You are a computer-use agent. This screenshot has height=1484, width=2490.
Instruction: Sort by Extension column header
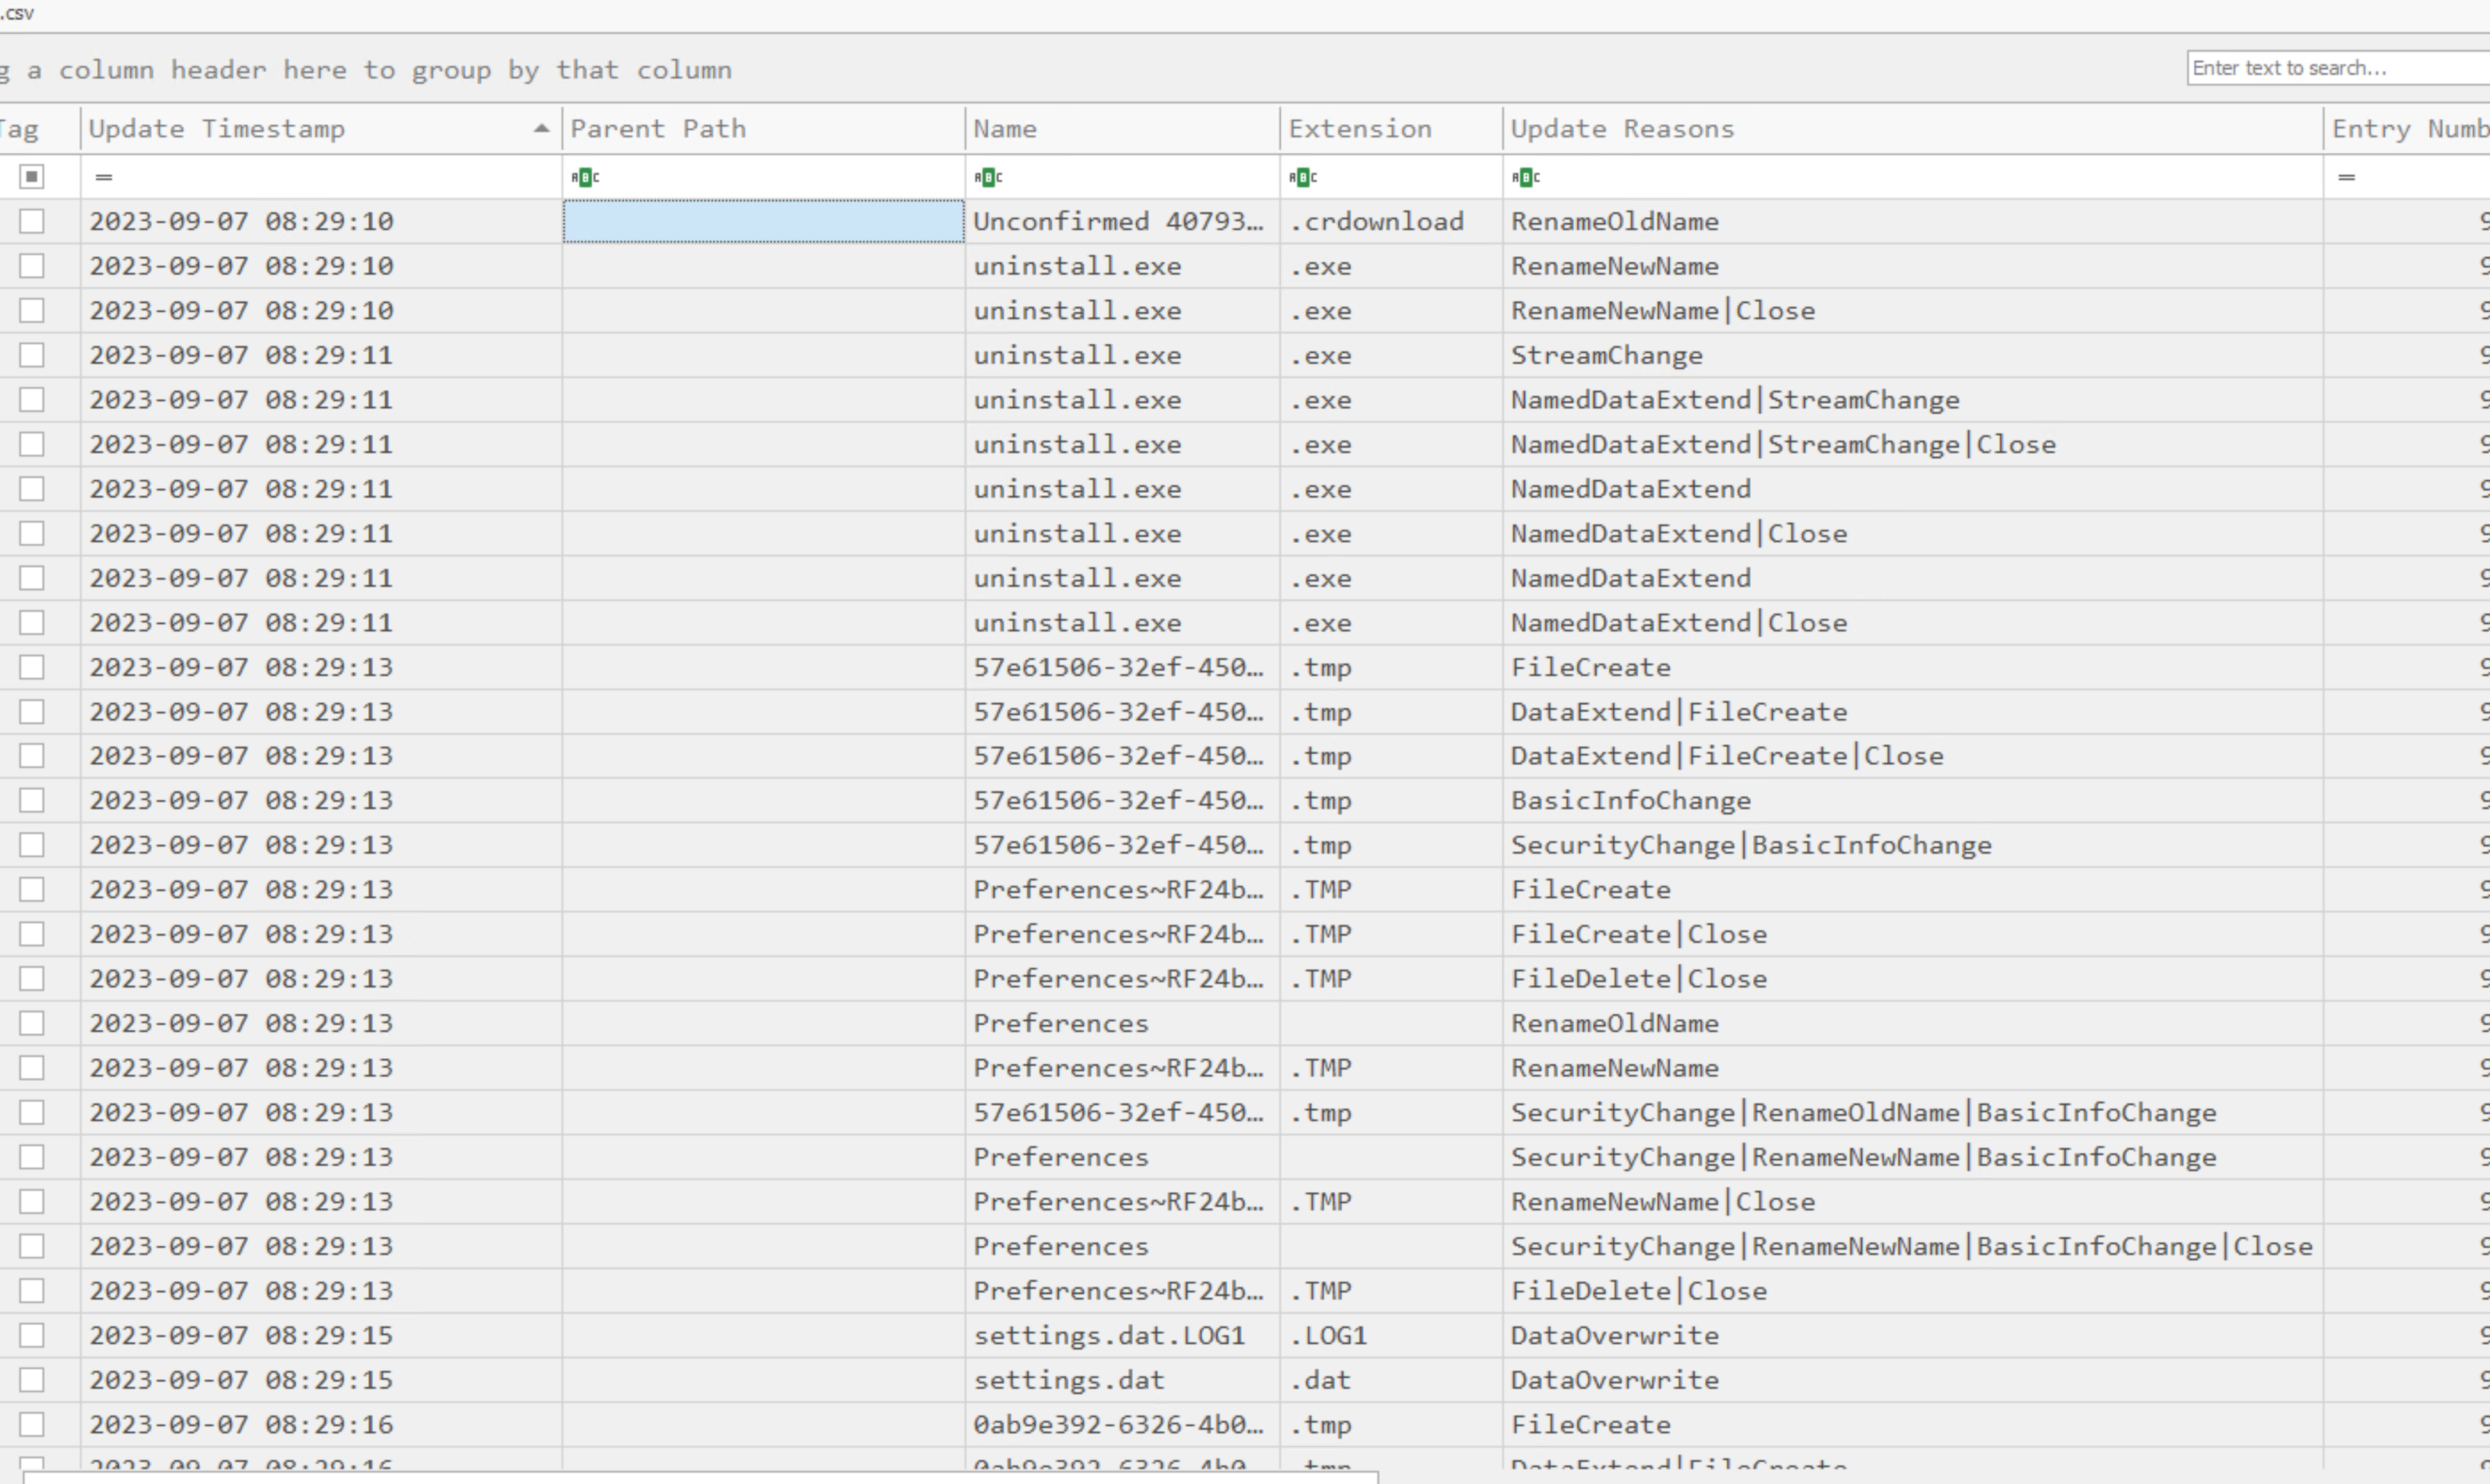click(x=1391, y=128)
